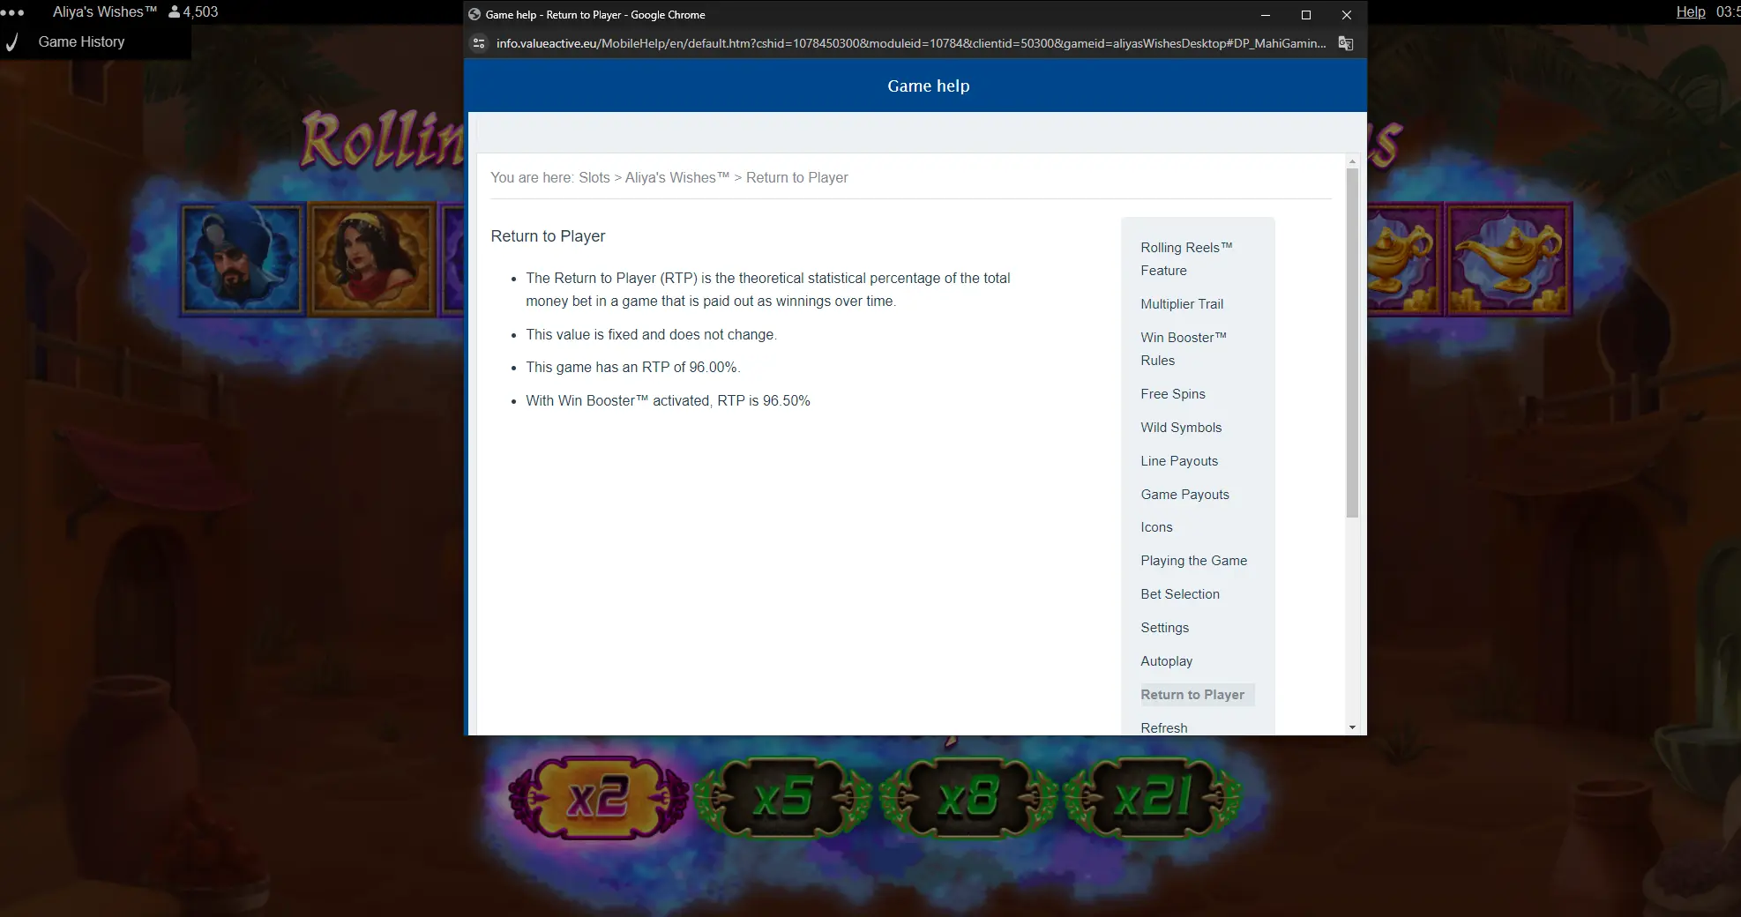
Task: Click the 'You are here' breadcrumb text
Action: (x=531, y=178)
